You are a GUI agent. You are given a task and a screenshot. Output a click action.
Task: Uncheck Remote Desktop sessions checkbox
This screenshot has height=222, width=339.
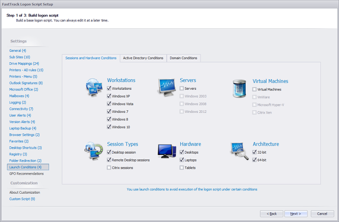(x=109, y=160)
